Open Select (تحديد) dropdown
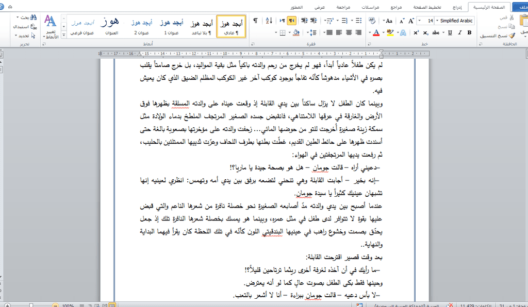Viewport: 528px width, 307px height. 25,36
